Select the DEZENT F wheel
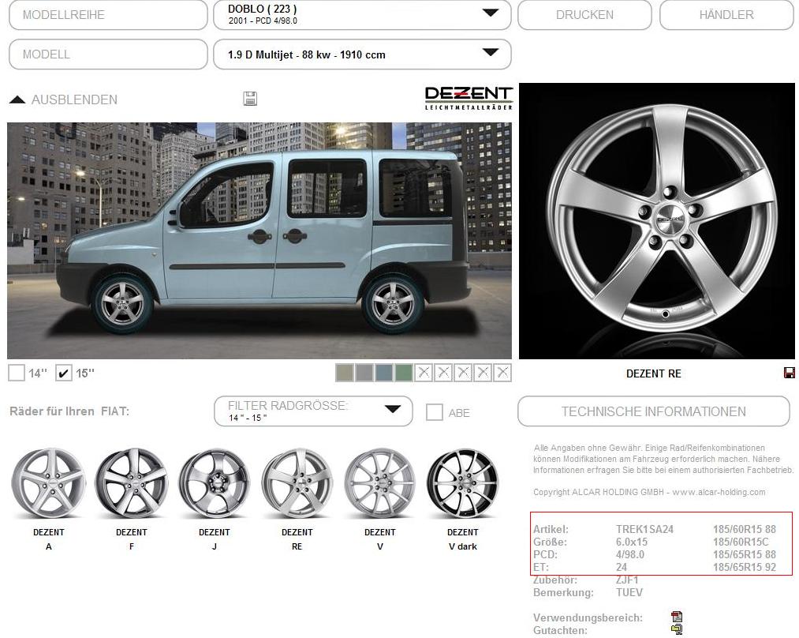799x638 pixels. pos(132,483)
